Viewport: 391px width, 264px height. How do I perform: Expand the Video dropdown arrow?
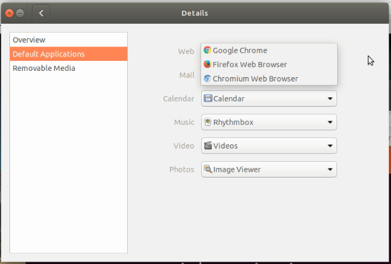pos(330,145)
